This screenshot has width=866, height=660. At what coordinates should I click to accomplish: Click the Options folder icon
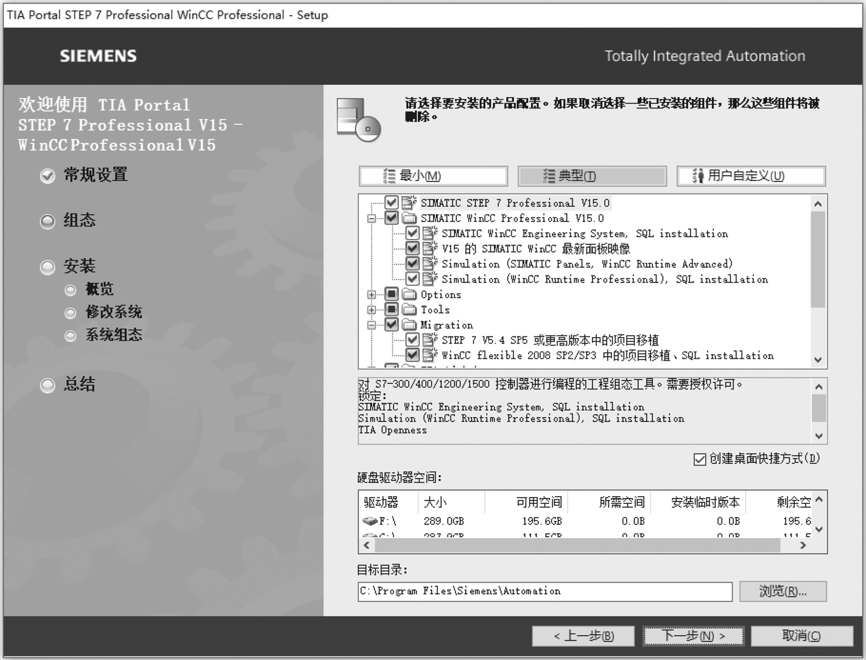pyautogui.click(x=409, y=294)
